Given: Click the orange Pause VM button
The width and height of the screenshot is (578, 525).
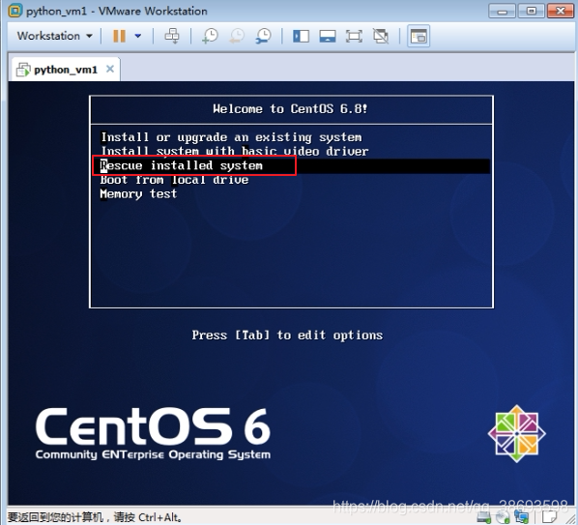Looking at the screenshot, I should coord(119,36).
